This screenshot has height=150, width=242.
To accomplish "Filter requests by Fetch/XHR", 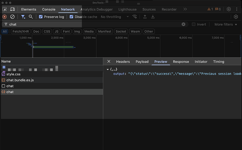I will click(21, 31).
